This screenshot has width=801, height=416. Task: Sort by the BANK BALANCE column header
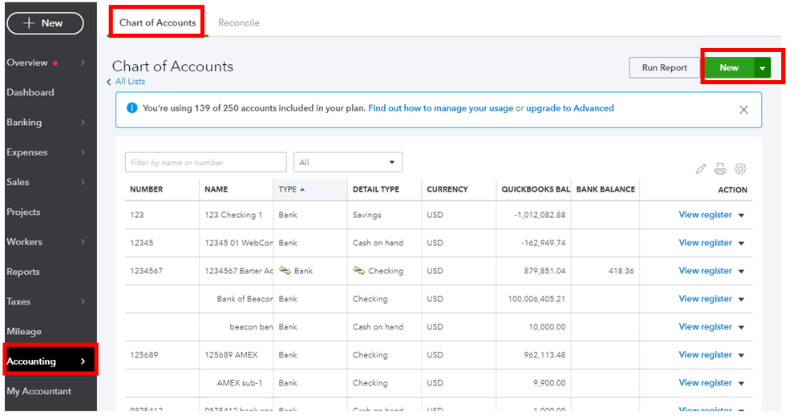(605, 189)
